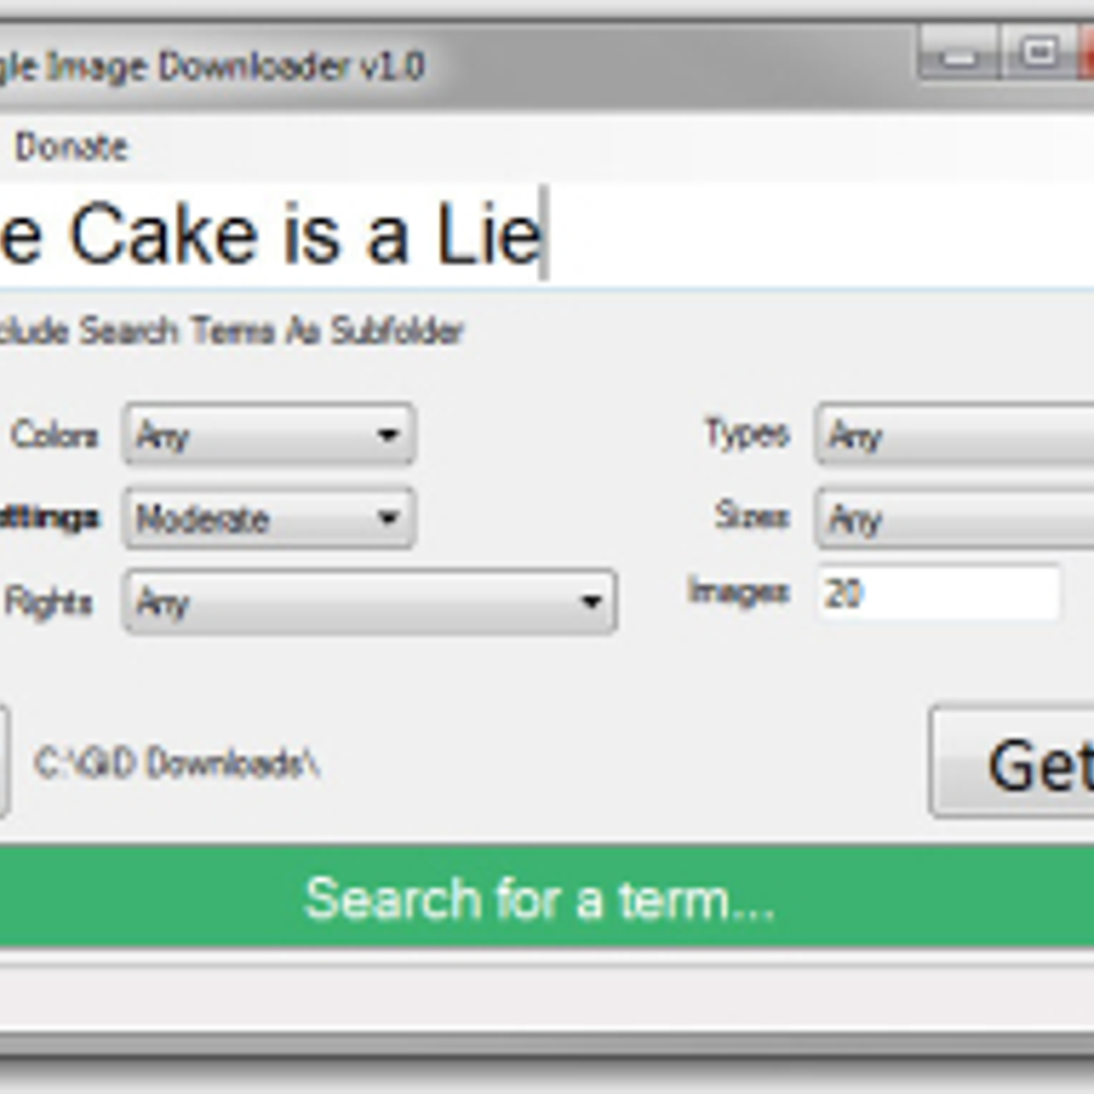Open the Donate menu
The image size is (1094, 1094).
click(x=71, y=147)
